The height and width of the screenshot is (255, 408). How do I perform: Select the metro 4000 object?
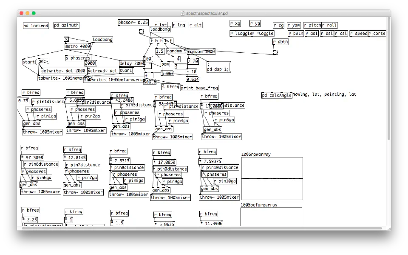(x=77, y=46)
